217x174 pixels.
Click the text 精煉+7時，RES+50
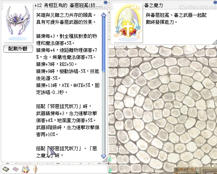[x=57, y=64]
